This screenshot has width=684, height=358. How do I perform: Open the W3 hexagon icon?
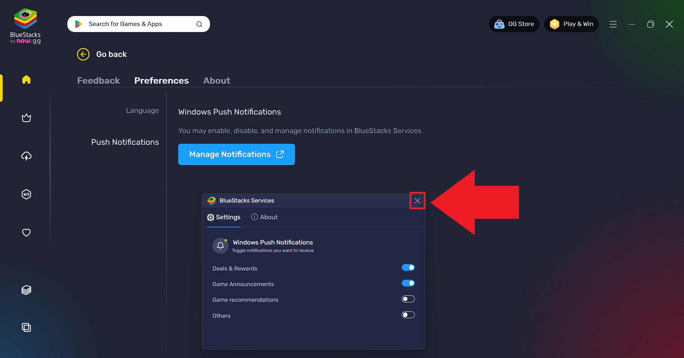(26, 194)
